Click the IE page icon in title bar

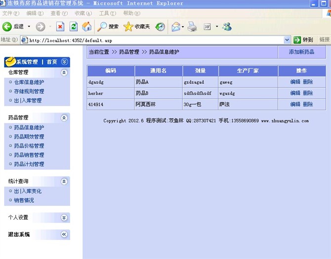[x=2, y=3]
